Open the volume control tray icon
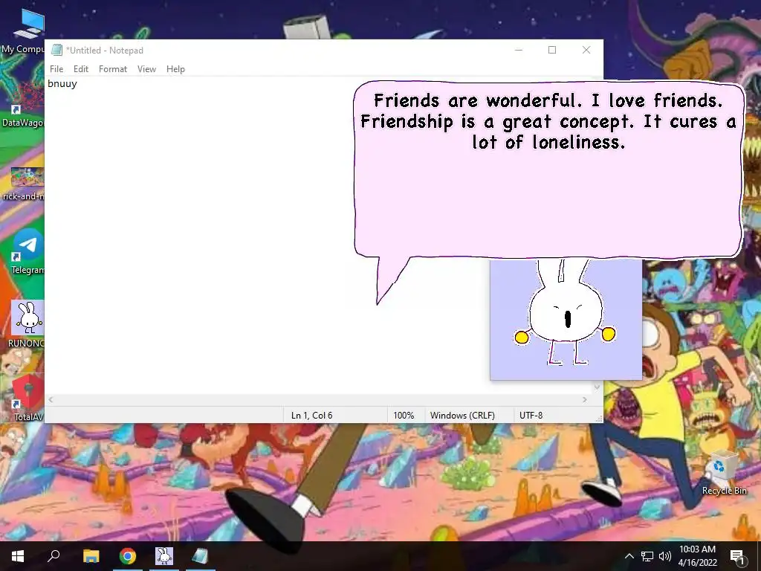761x571 pixels. click(x=665, y=556)
